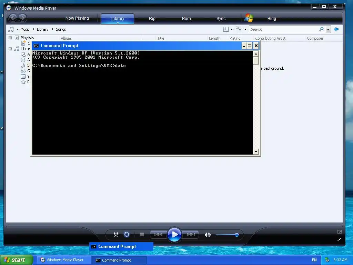The image size is (353, 265).
Task: Toggle repeat mode
Action: (127, 235)
